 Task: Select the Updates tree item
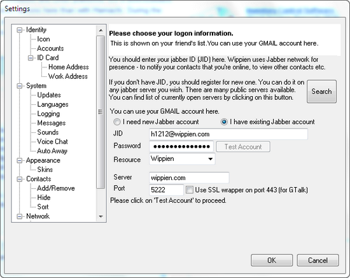pos(49,95)
